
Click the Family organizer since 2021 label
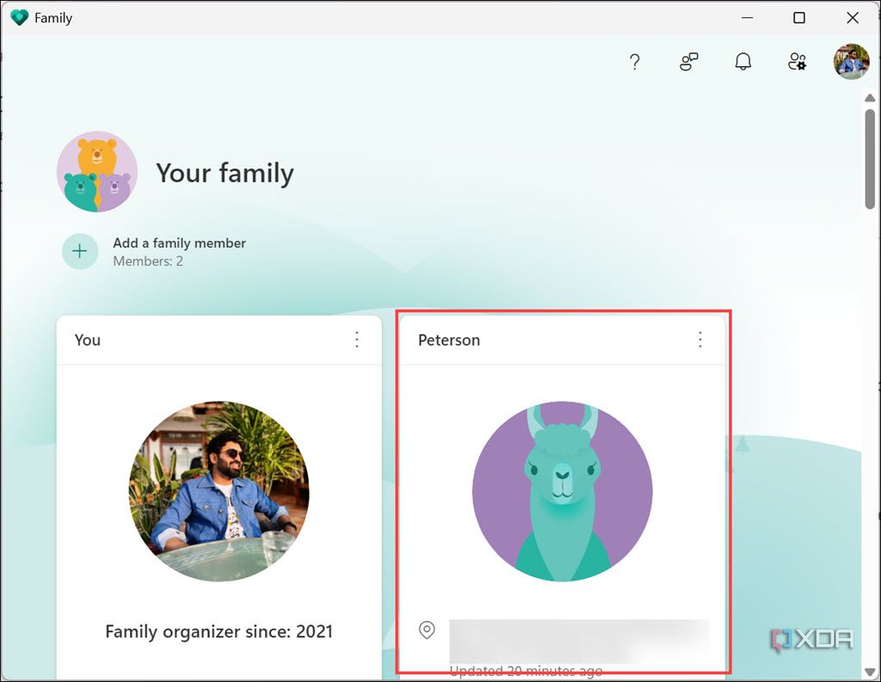tap(219, 631)
